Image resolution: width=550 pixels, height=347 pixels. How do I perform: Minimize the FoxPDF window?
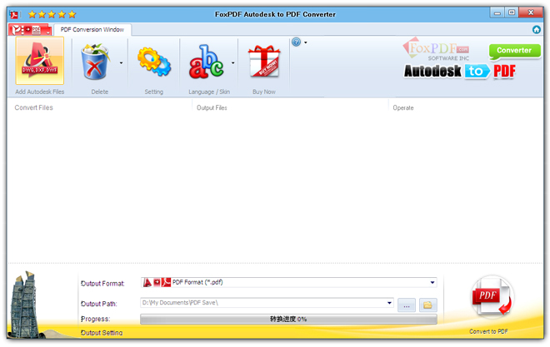tap(497, 13)
